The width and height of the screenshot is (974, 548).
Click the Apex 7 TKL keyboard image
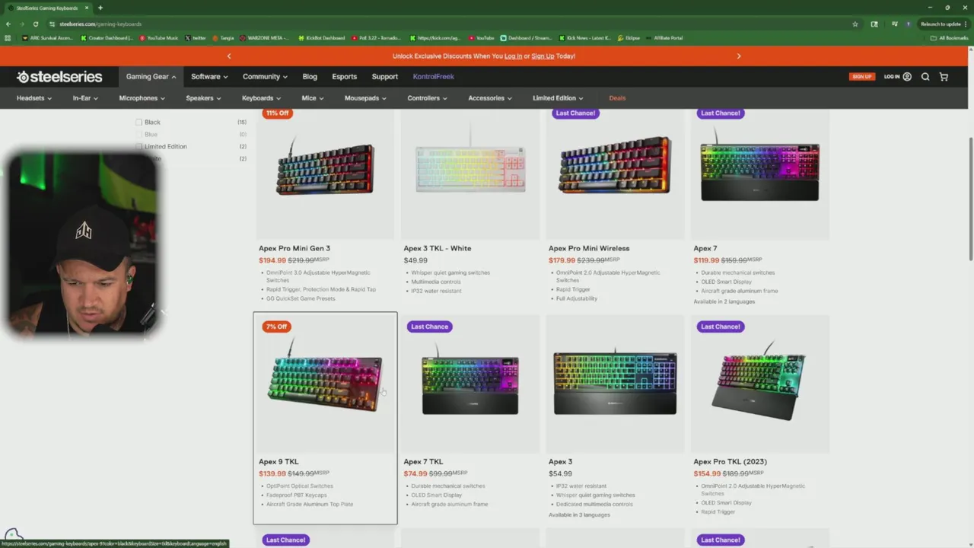point(470,383)
